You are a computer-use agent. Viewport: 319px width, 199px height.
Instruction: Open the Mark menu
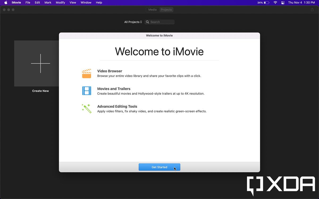pos(48,2)
